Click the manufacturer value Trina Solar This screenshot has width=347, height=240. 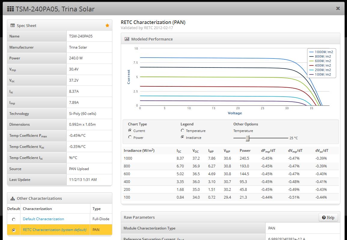78,47
